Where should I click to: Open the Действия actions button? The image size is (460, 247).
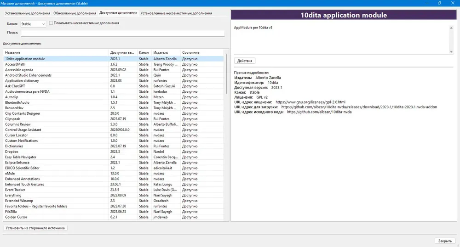click(x=245, y=61)
